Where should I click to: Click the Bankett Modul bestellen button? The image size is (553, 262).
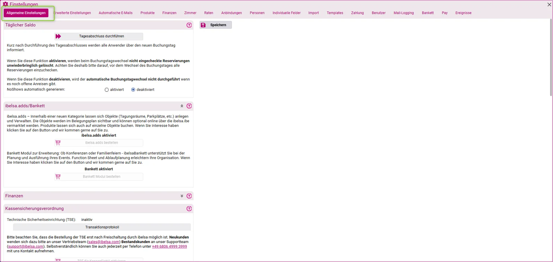point(99,176)
